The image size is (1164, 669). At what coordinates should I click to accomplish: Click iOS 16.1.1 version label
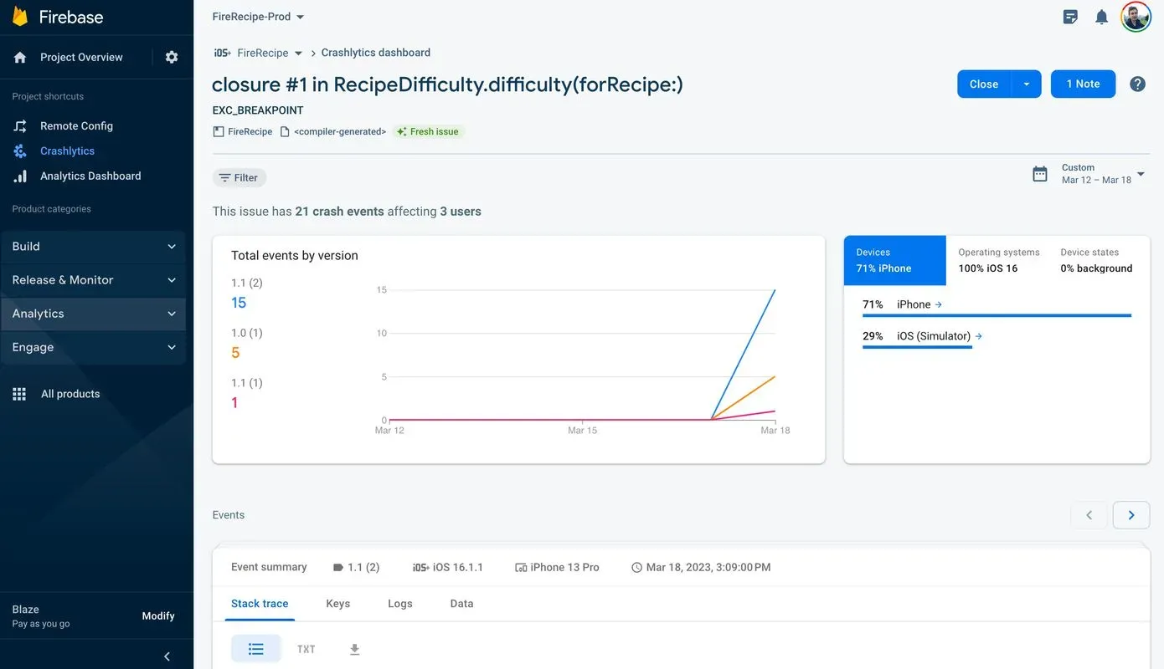(448, 567)
